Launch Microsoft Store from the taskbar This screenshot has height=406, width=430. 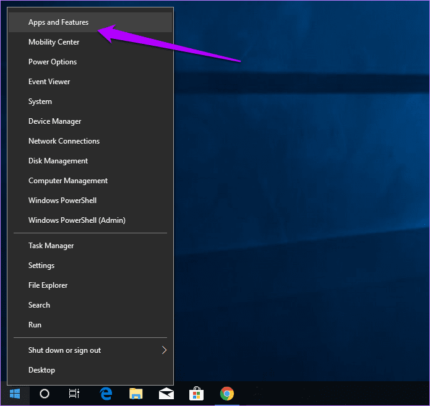(197, 394)
